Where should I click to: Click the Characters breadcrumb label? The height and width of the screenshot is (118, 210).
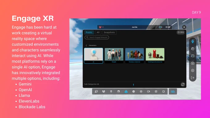pos(93,45)
